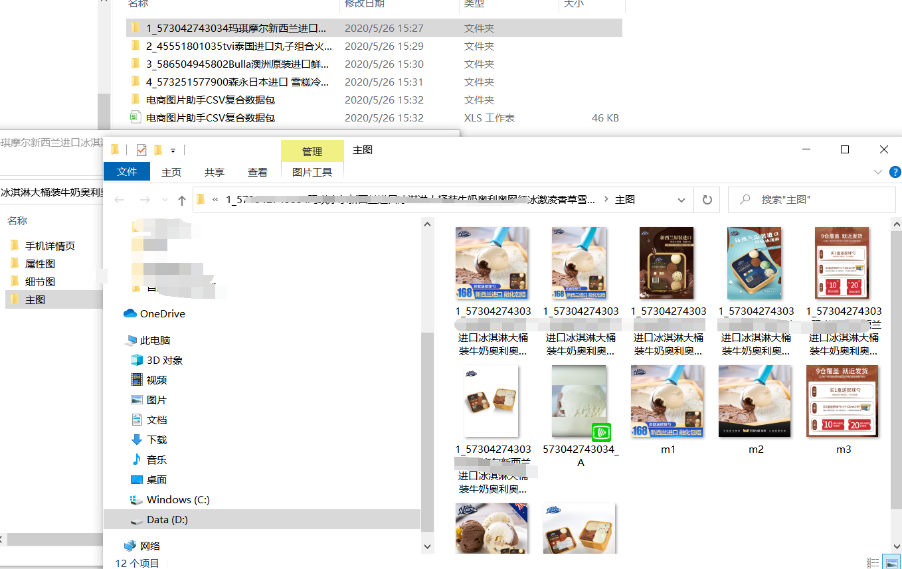
Task: Expand the ribbon with the chevron near Help
Action: coord(877,172)
